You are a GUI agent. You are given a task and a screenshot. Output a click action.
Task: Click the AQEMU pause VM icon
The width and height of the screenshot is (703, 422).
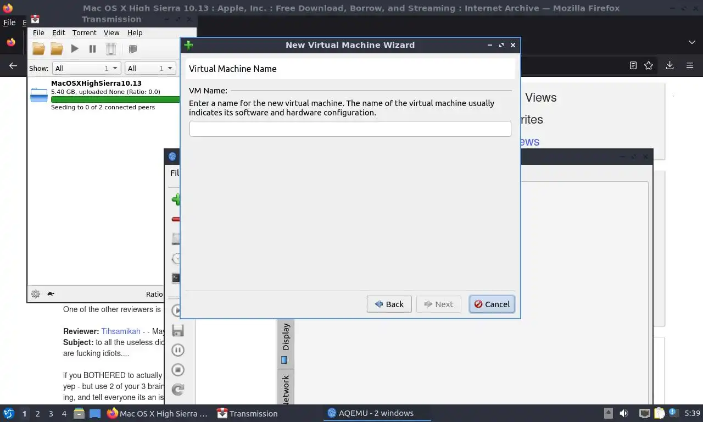pos(177,350)
